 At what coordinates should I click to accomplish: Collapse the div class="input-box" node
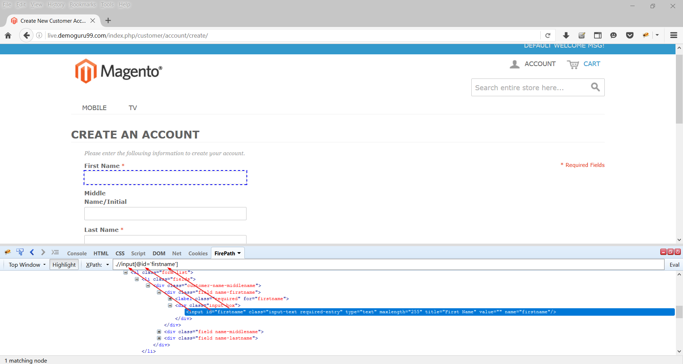click(x=170, y=305)
